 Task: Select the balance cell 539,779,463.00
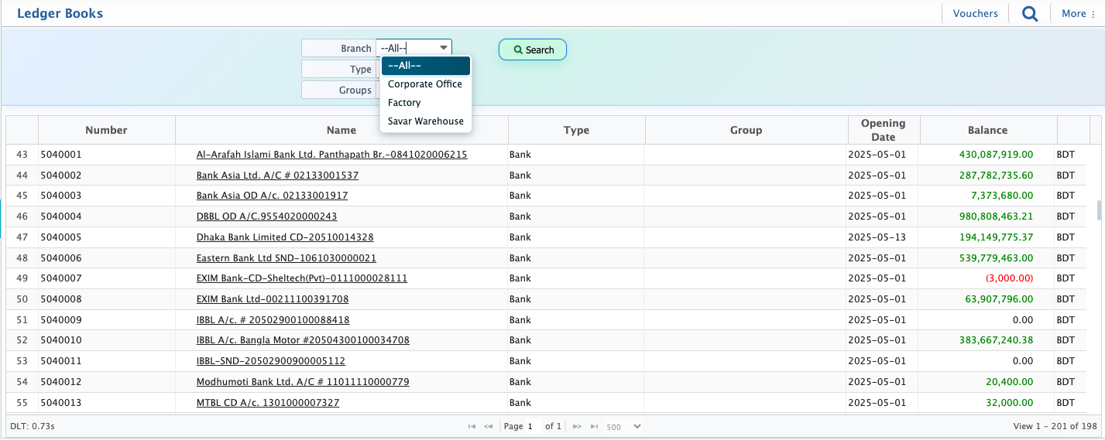[987, 258]
